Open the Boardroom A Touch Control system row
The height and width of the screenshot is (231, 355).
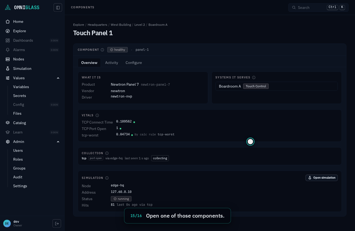point(276,86)
